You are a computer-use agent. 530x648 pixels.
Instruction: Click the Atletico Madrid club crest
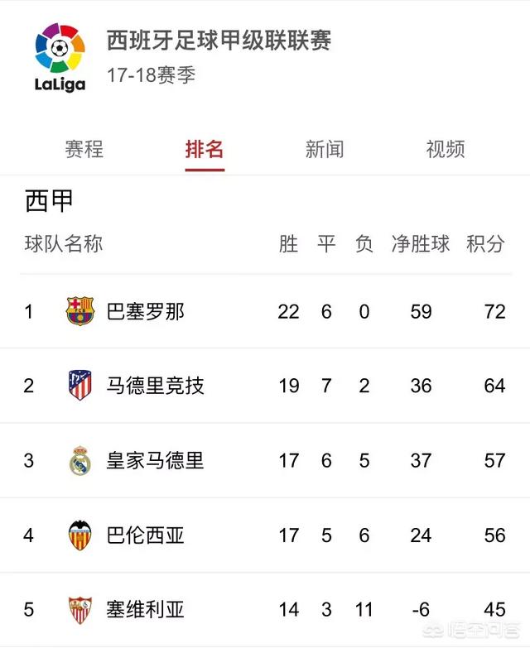coord(79,385)
